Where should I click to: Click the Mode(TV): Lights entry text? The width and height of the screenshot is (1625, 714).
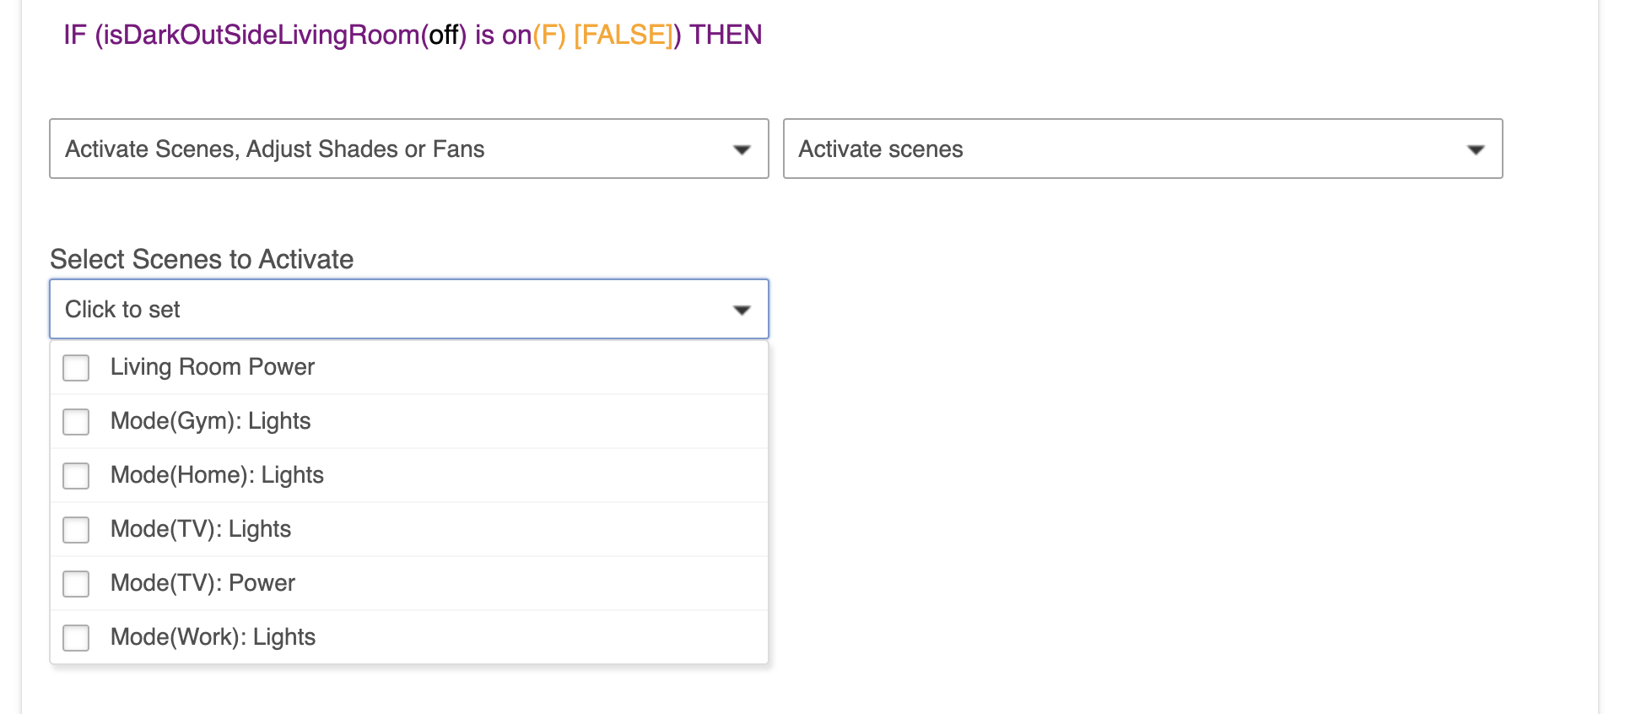[x=201, y=529]
